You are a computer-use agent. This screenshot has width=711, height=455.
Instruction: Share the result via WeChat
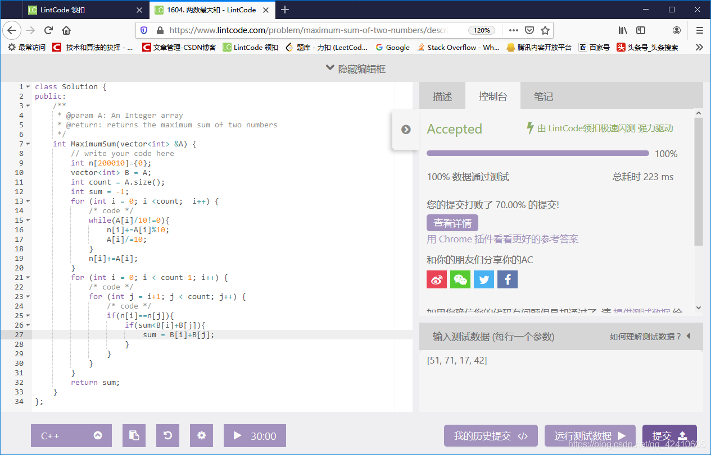[460, 279]
